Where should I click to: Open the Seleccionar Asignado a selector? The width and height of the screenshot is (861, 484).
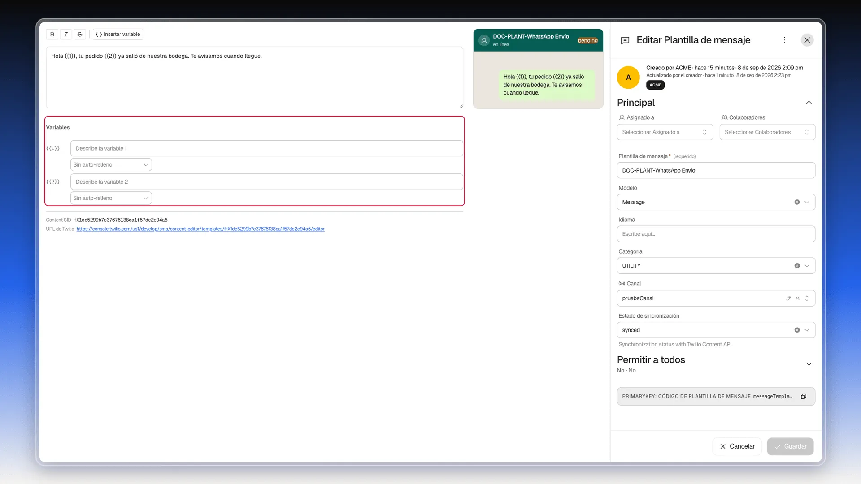(665, 132)
